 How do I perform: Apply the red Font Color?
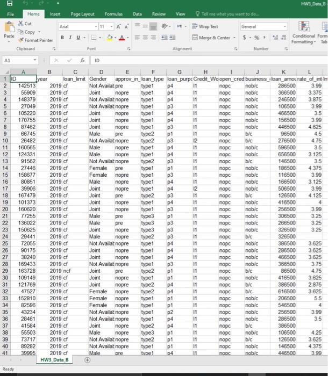pos(122,38)
